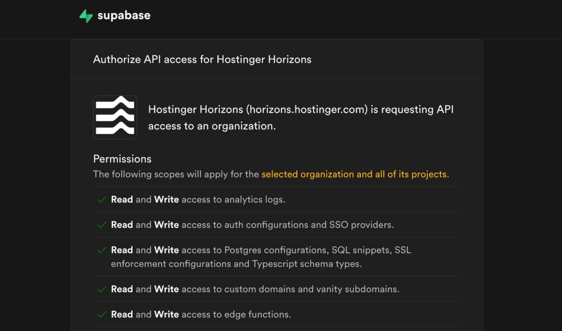Viewport: 562px width, 331px height.
Task: Click the checkmark beside edge functions permission
Action: pos(101,314)
